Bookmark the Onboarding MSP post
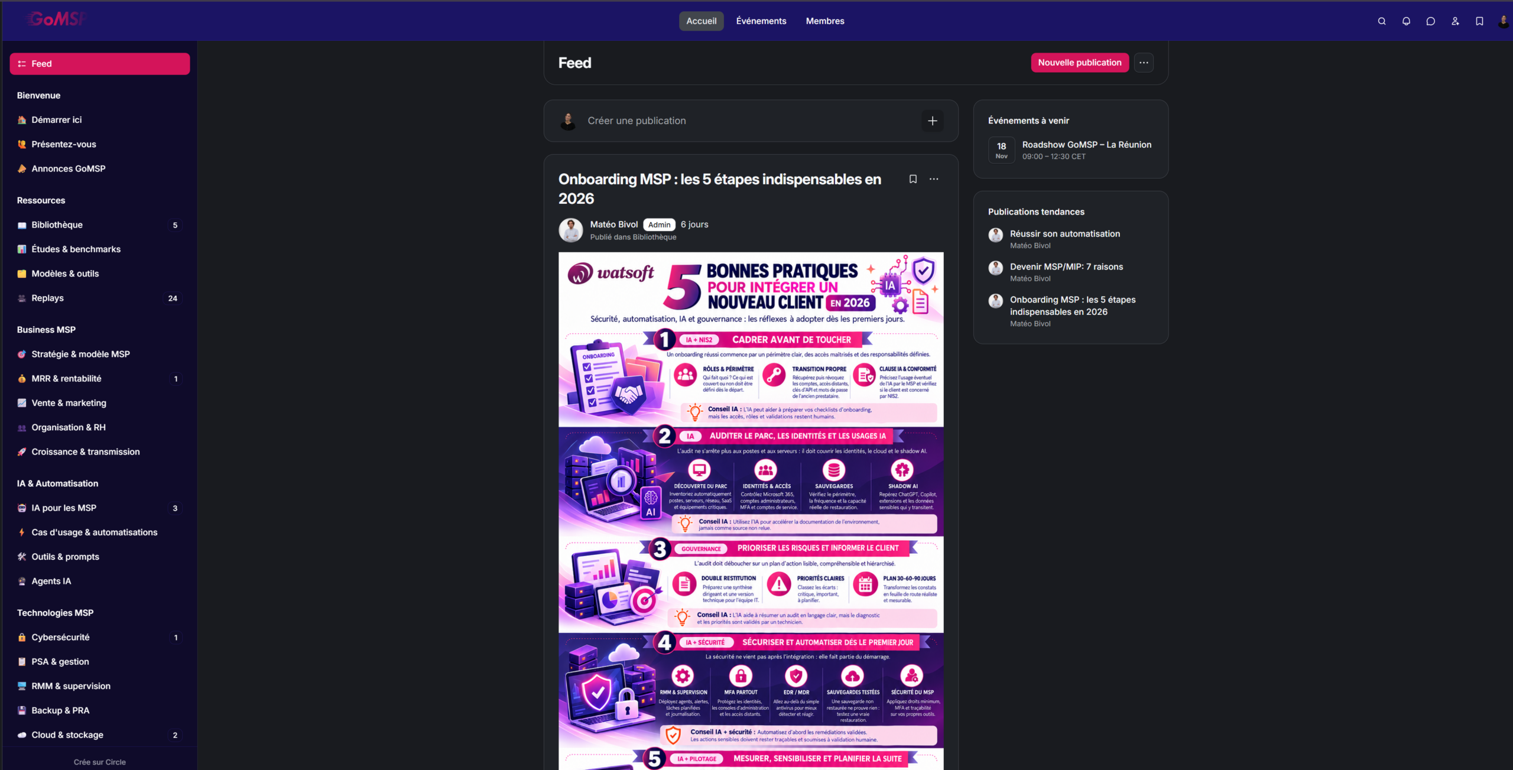The image size is (1513, 770). coord(913,179)
